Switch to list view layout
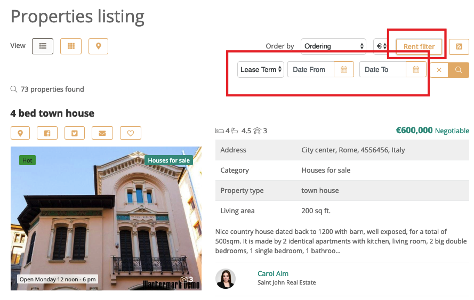This screenshot has width=474, height=300. [x=43, y=46]
